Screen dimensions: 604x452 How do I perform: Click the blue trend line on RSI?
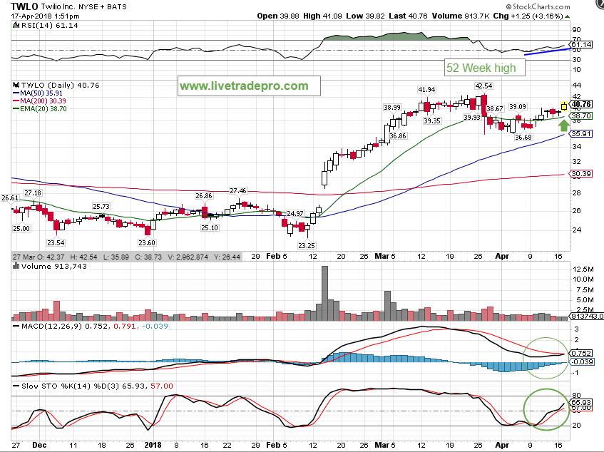point(546,51)
